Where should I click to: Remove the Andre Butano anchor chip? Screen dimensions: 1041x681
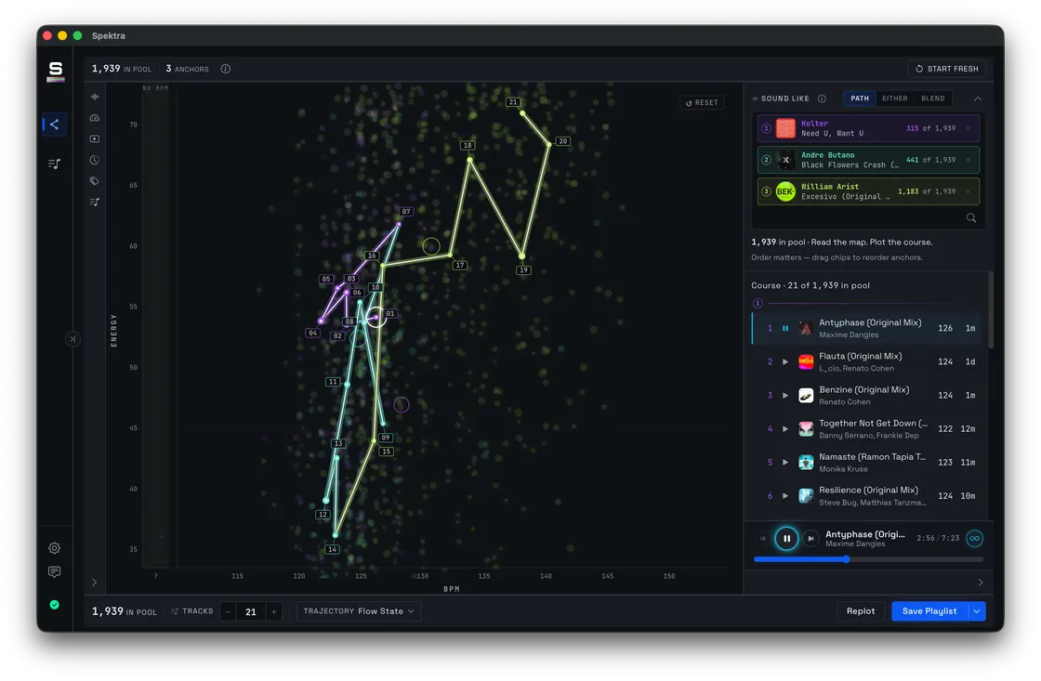(968, 160)
